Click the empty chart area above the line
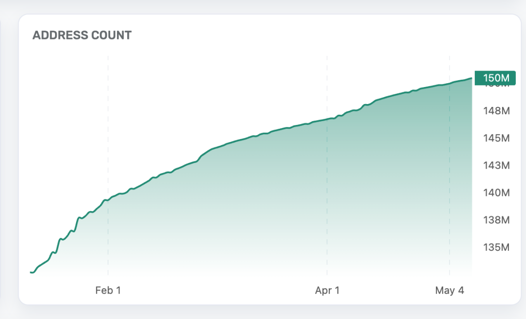 click(x=195, y=97)
